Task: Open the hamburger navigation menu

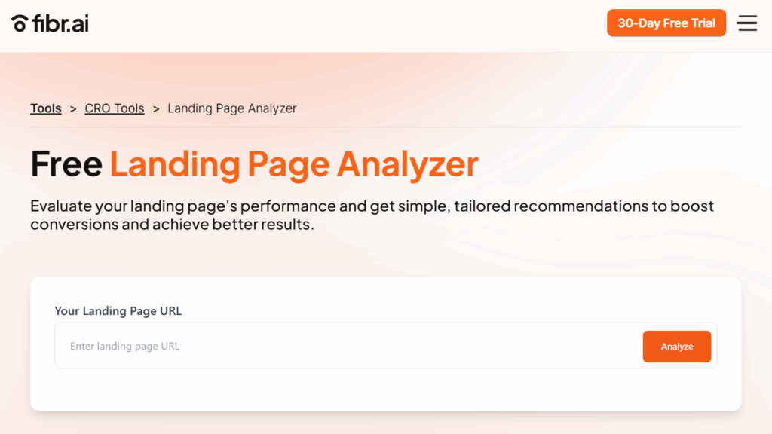Action: (x=746, y=23)
